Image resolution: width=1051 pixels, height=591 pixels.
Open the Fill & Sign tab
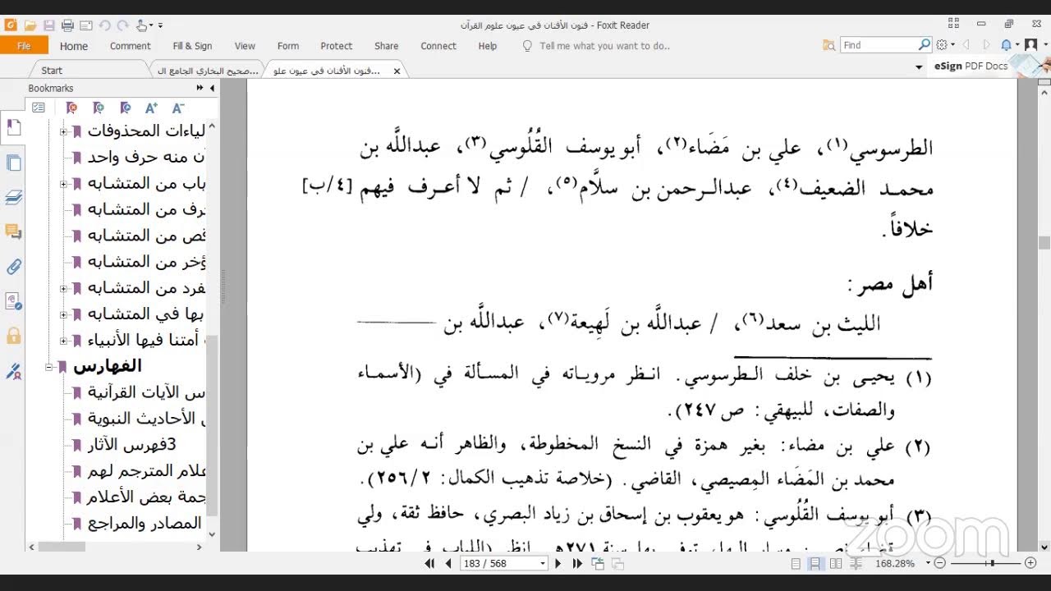[192, 46]
